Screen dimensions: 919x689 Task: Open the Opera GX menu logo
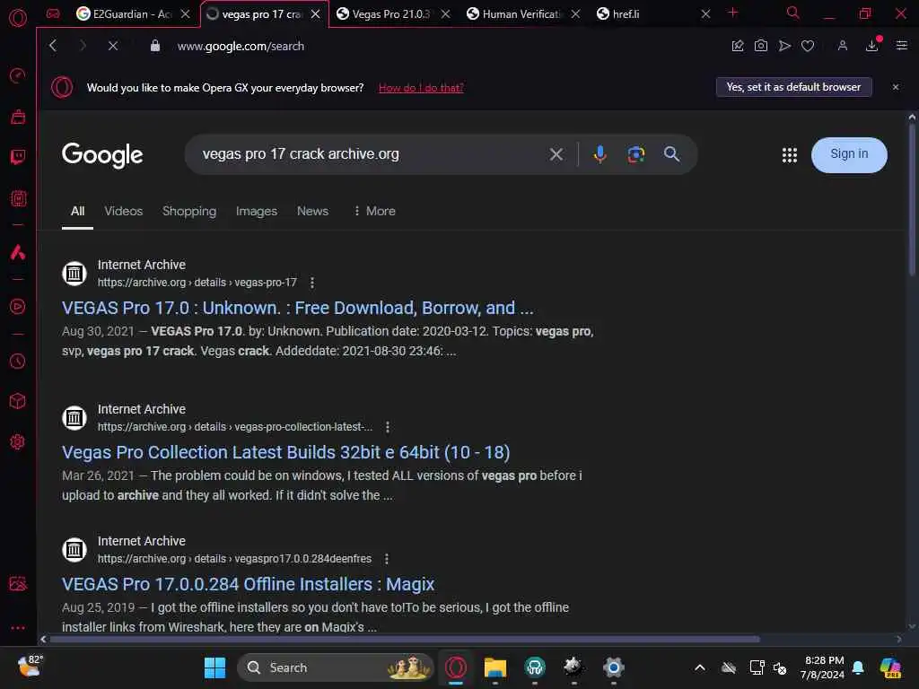(x=18, y=18)
